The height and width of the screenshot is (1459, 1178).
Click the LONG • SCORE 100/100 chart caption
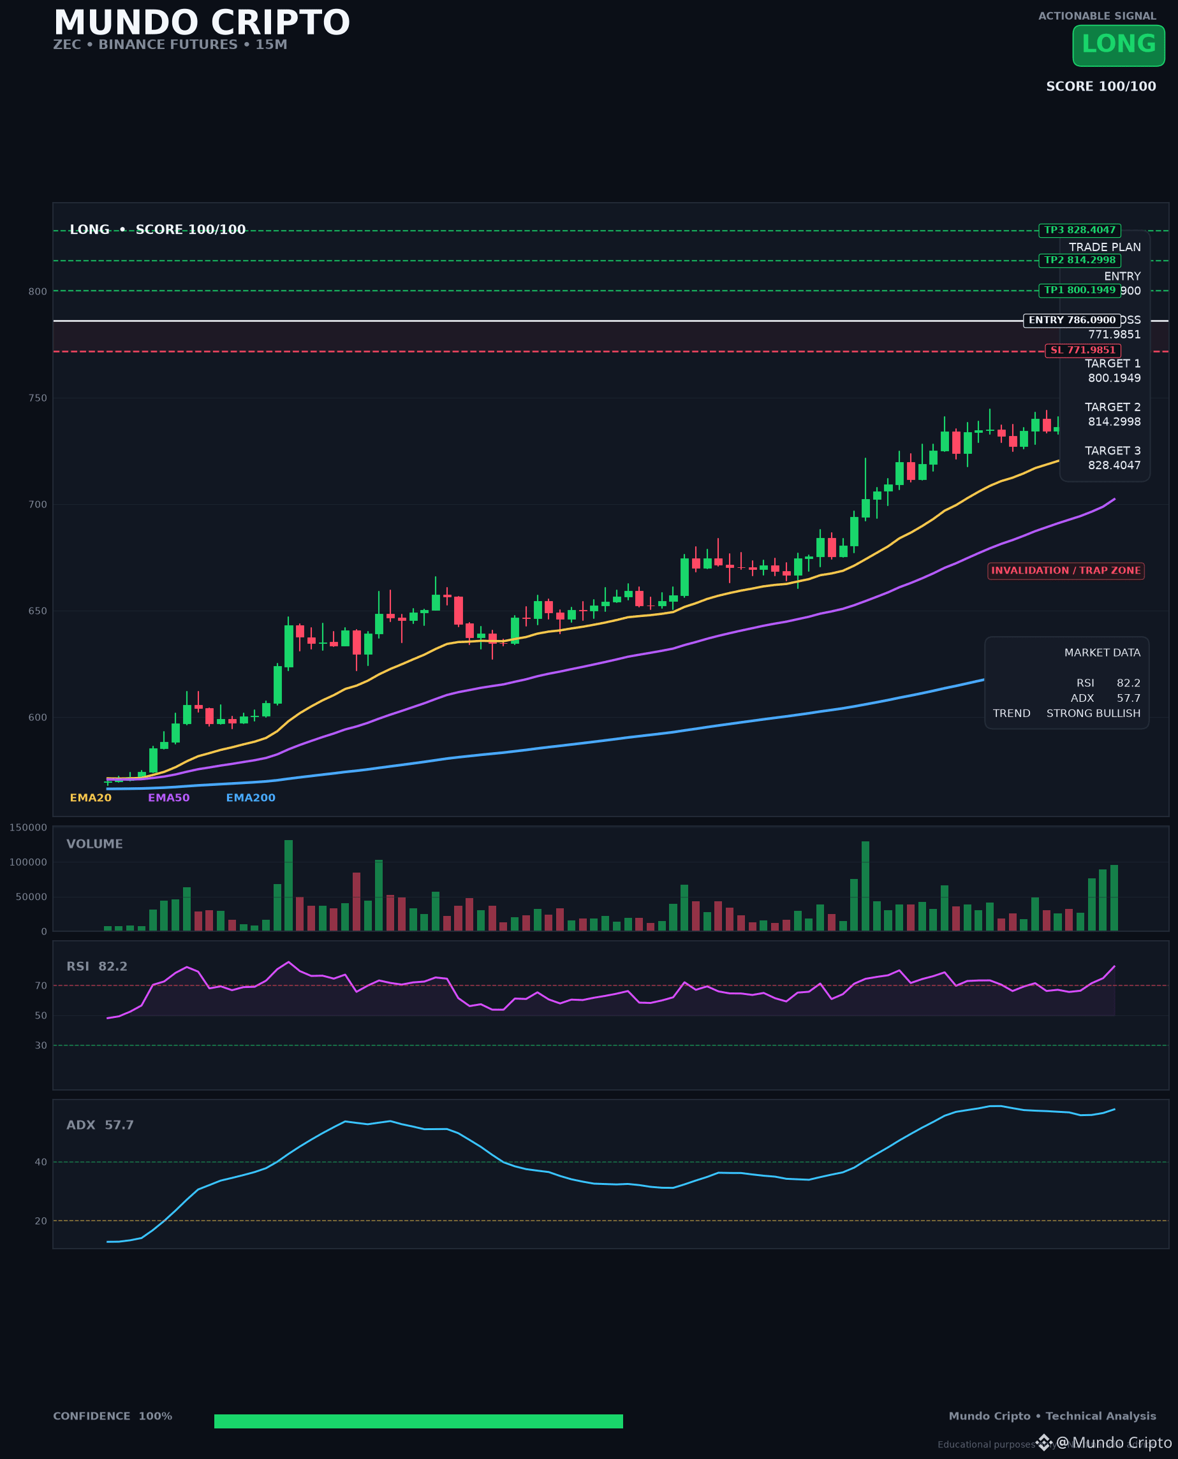tap(158, 229)
